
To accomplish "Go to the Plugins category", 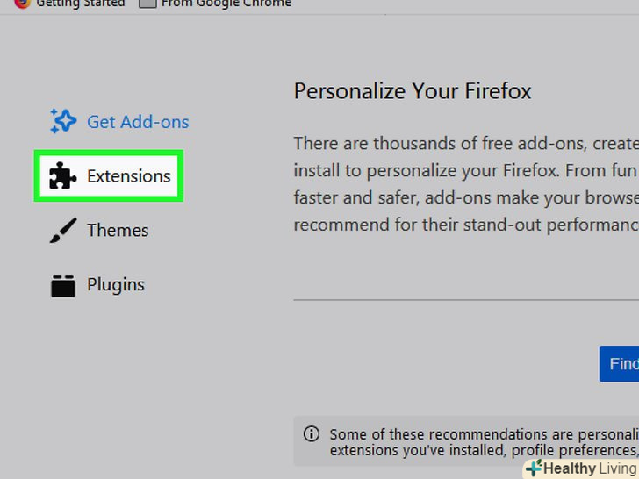I will tap(116, 285).
